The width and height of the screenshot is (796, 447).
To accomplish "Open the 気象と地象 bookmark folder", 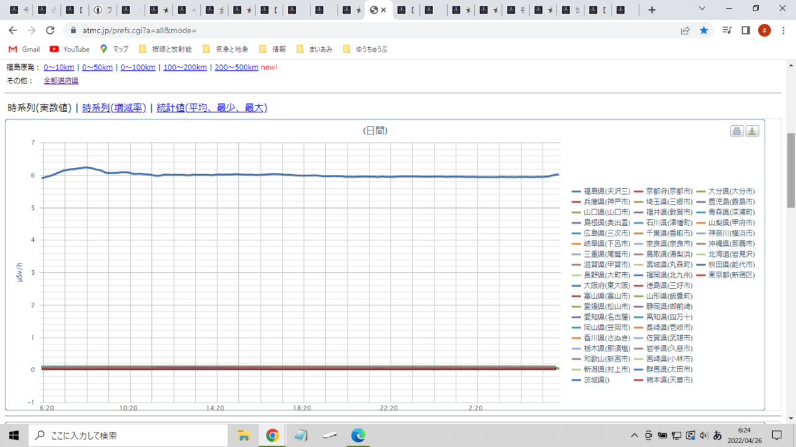I will point(226,49).
